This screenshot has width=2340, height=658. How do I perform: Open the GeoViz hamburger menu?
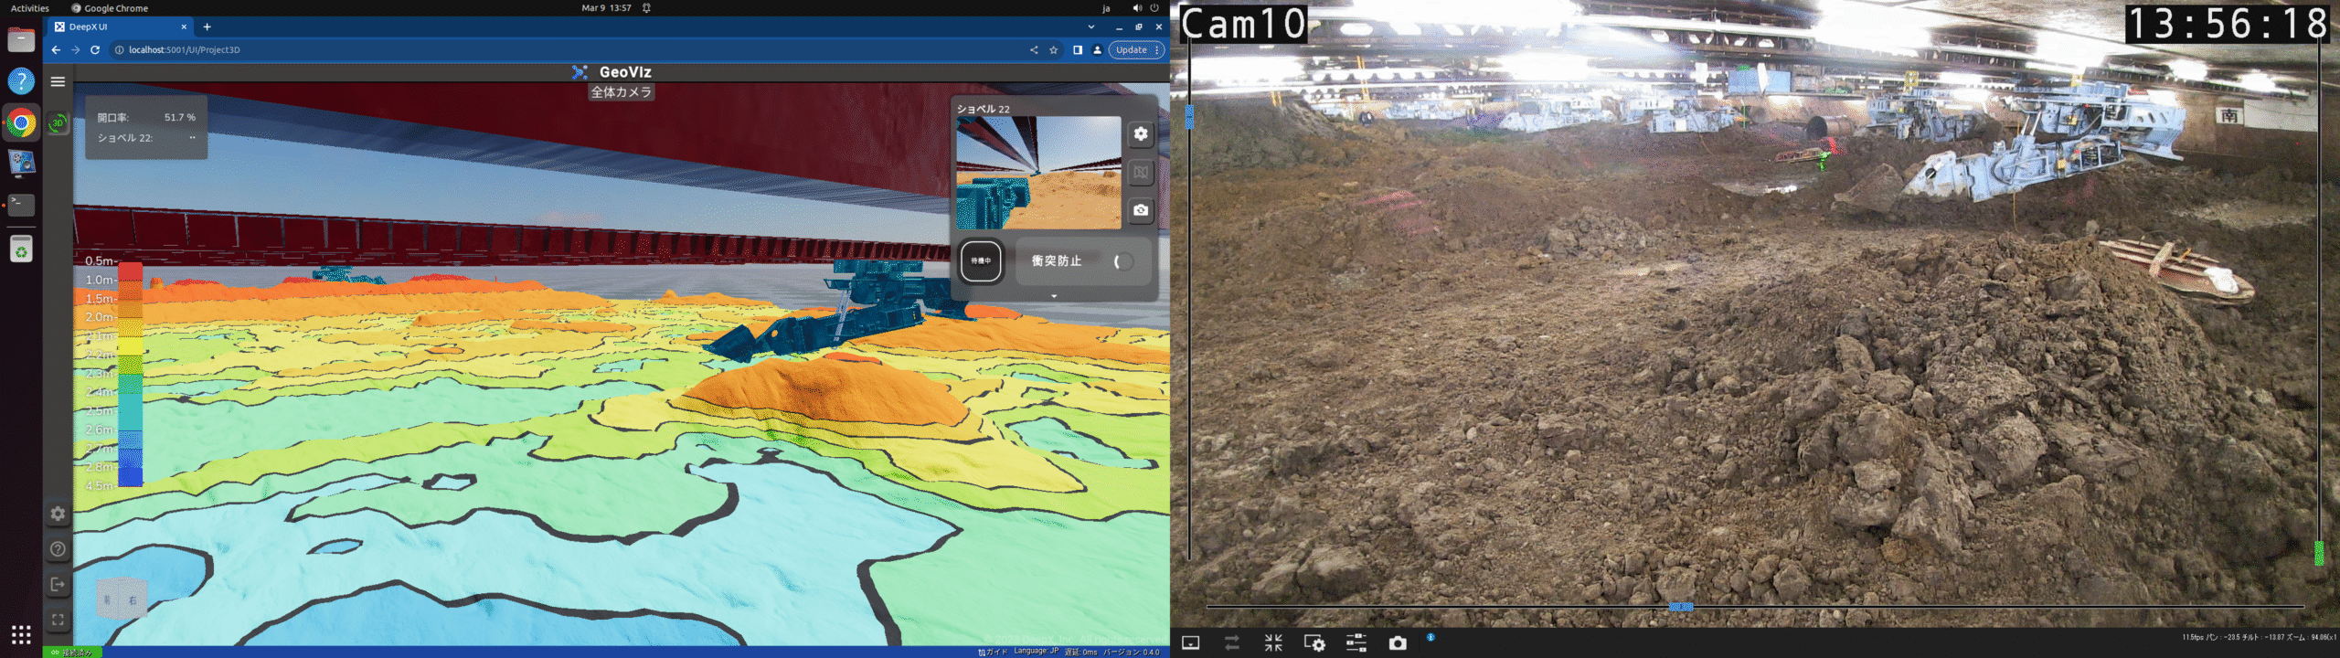coord(58,81)
